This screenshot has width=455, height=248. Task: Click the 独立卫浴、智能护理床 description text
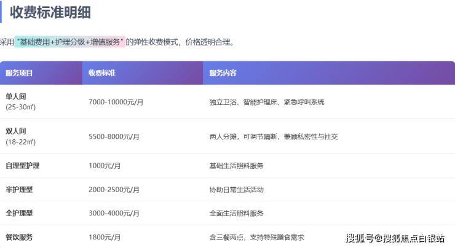click(266, 102)
